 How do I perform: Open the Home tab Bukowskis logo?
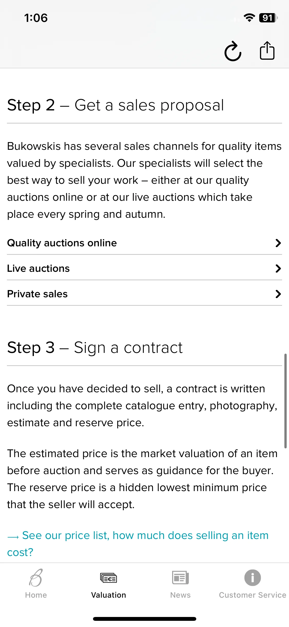36,578
